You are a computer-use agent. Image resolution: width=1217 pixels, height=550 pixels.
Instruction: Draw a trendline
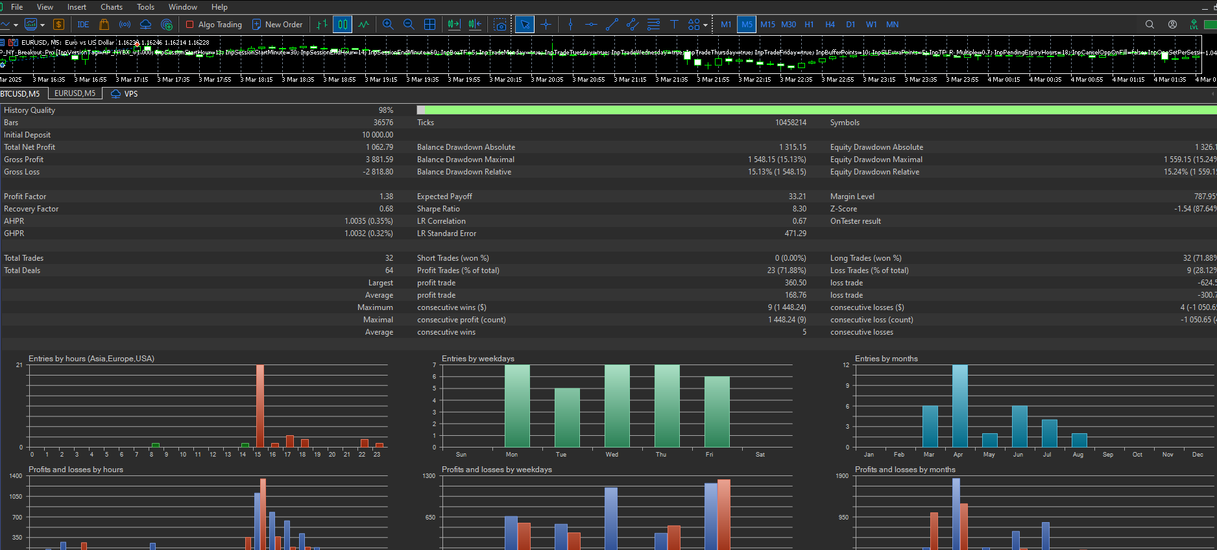point(612,25)
